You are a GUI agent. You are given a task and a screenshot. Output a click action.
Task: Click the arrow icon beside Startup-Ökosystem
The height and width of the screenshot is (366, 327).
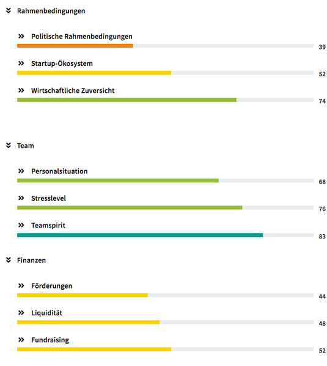pyautogui.click(x=21, y=63)
